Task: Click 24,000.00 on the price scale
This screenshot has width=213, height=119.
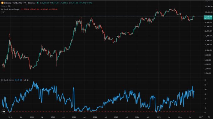Action: 208,36
